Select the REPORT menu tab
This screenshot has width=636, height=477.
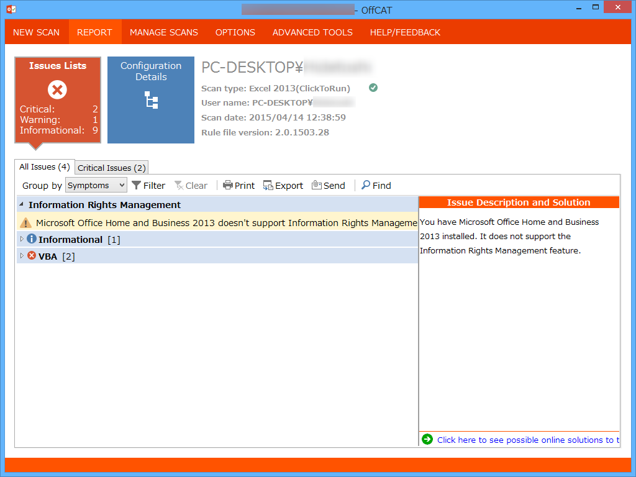94,32
